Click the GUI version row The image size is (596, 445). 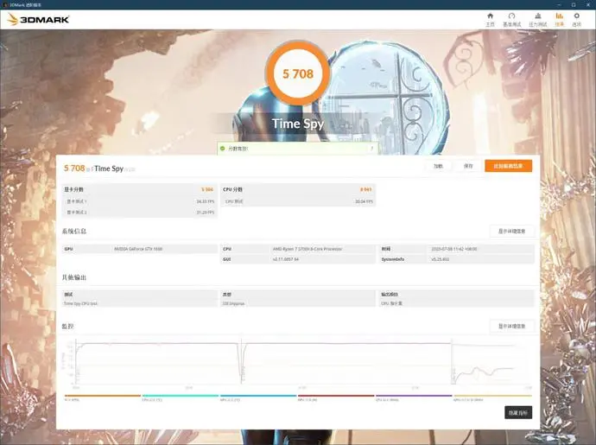click(x=298, y=259)
